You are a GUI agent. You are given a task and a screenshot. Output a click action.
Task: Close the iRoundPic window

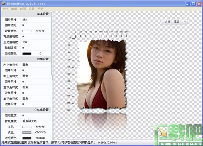coord(199,3)
